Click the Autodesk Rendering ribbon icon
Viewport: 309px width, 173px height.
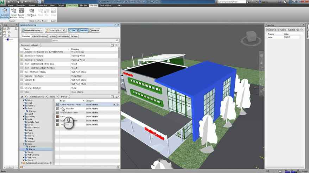pyautogui.click(x=5, y=13)
